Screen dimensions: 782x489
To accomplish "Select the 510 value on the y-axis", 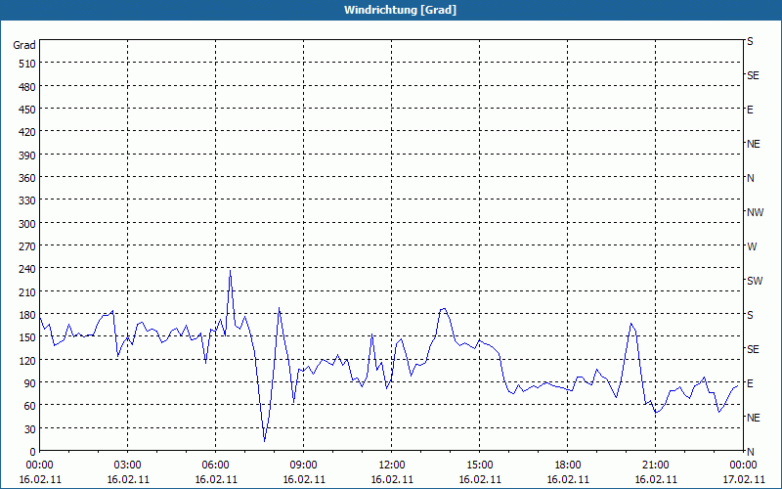I will 24,64.
